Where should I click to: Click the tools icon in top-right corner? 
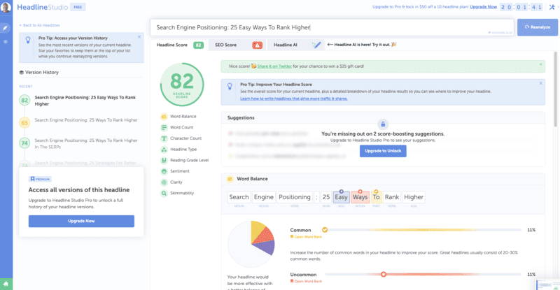pos(552,7)
